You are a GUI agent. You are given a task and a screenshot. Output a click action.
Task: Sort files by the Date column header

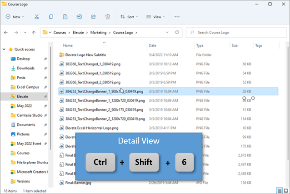pyautogui.click(x=153, y=45)
